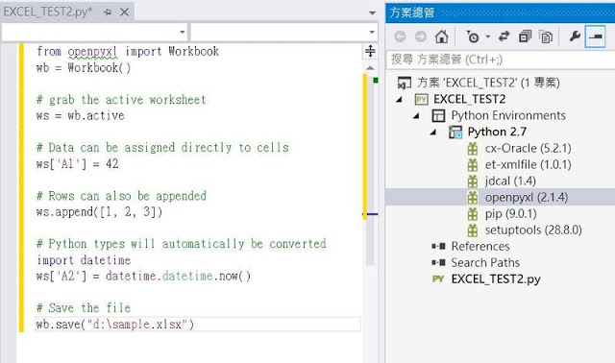This screenshot has width=615, height=363.
Task: Select openpyxl (2.1.4) package
Action: tap(527, 197)
